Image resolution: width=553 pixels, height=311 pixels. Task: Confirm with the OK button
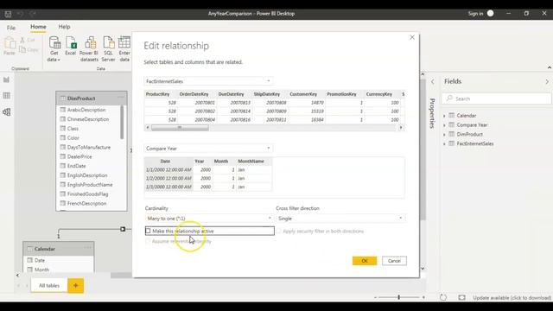365,261
